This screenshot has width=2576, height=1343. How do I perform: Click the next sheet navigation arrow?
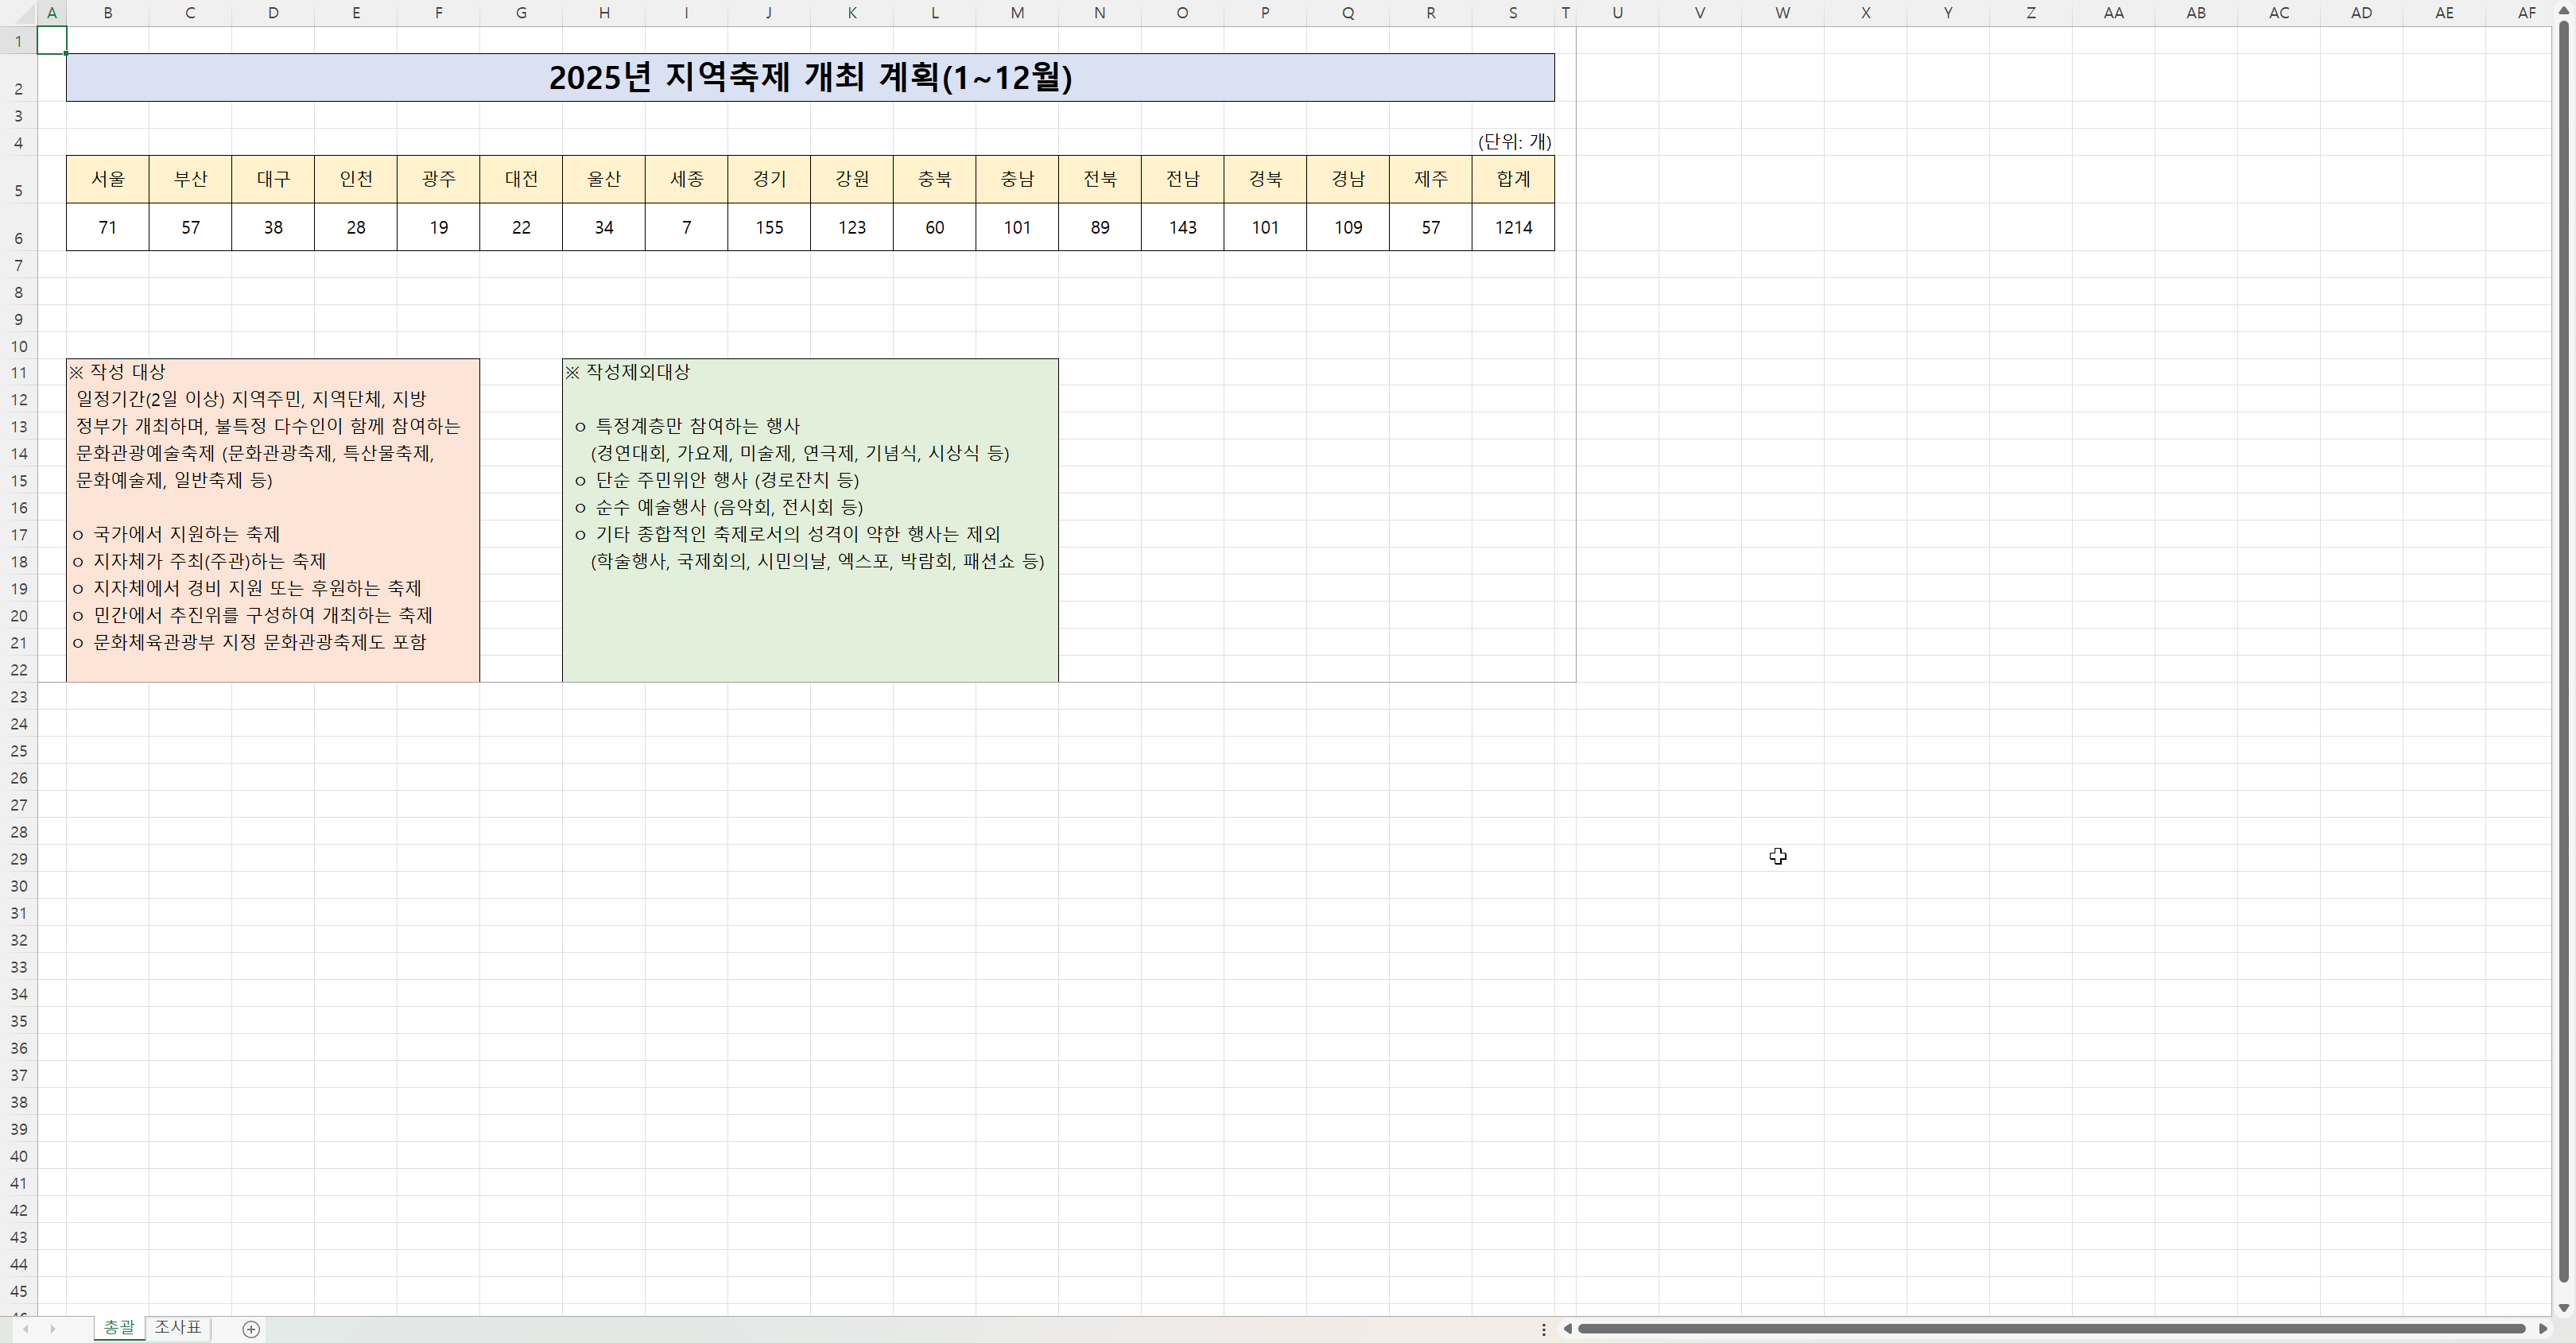click(x=53, y=1328)
